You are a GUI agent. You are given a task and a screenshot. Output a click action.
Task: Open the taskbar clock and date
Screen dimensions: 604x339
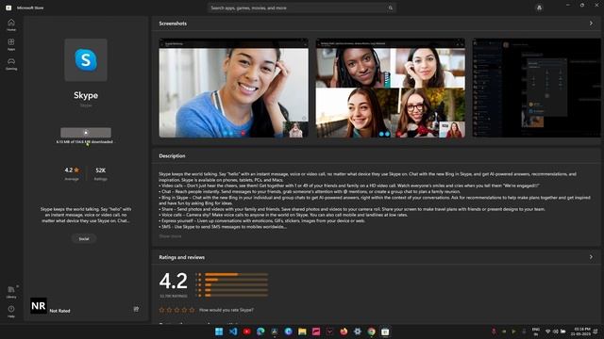click(x=581, y=331)
